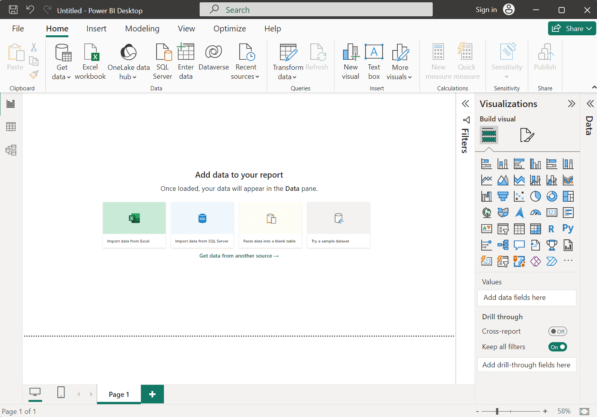
Task: Click Sign in
Action: [486, 10]
